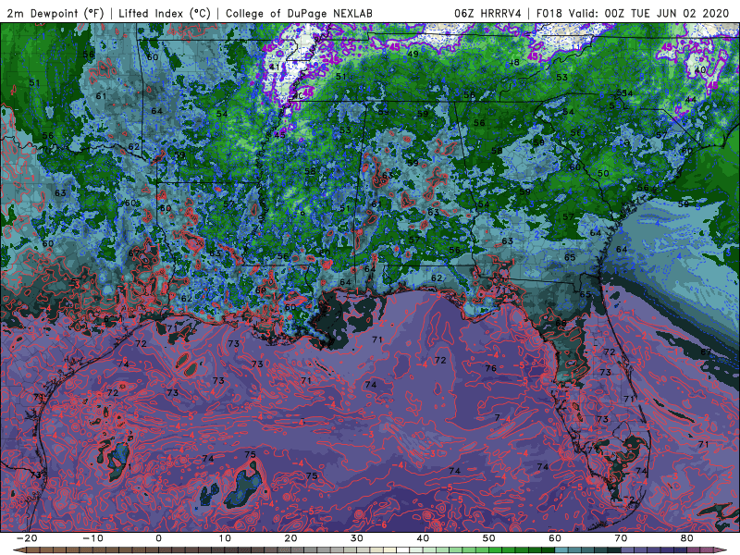This screenshot has width=740, height=555.
Task: Click the "College of DuPage NEXLAB" header text
Action: pos(299,14)
